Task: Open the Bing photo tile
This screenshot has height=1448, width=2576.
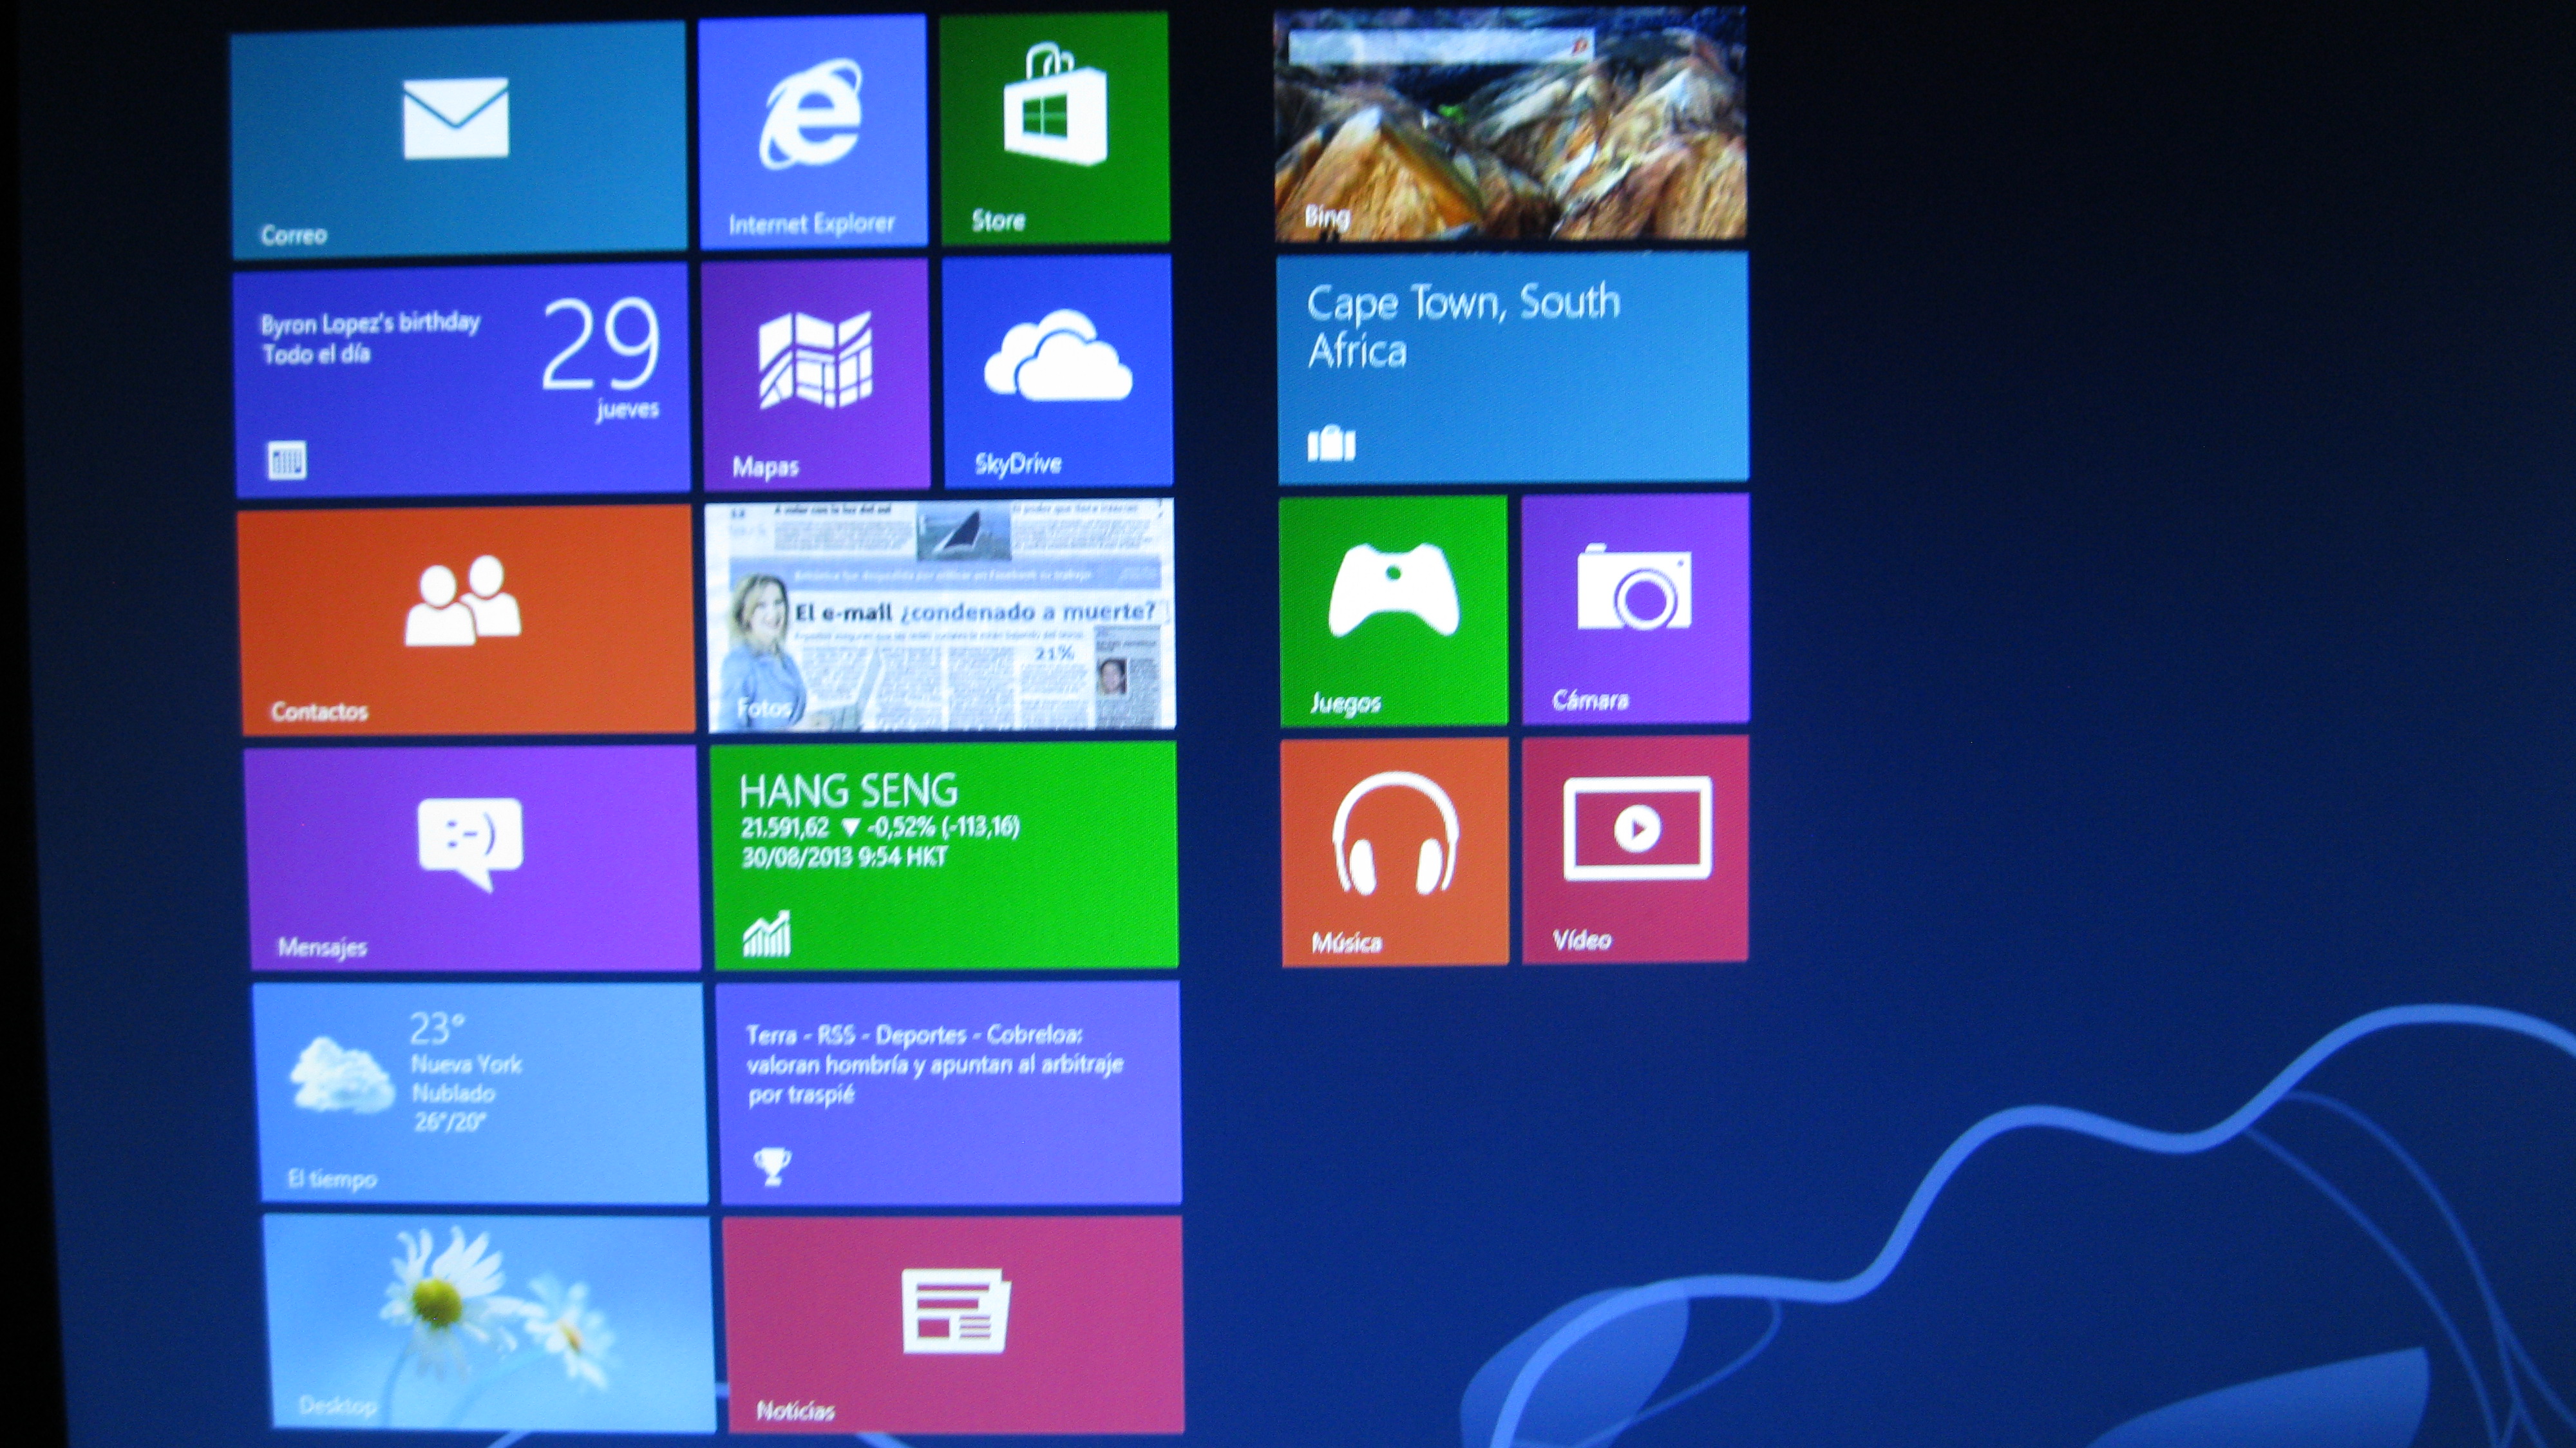Action: tap(1510, 124)
